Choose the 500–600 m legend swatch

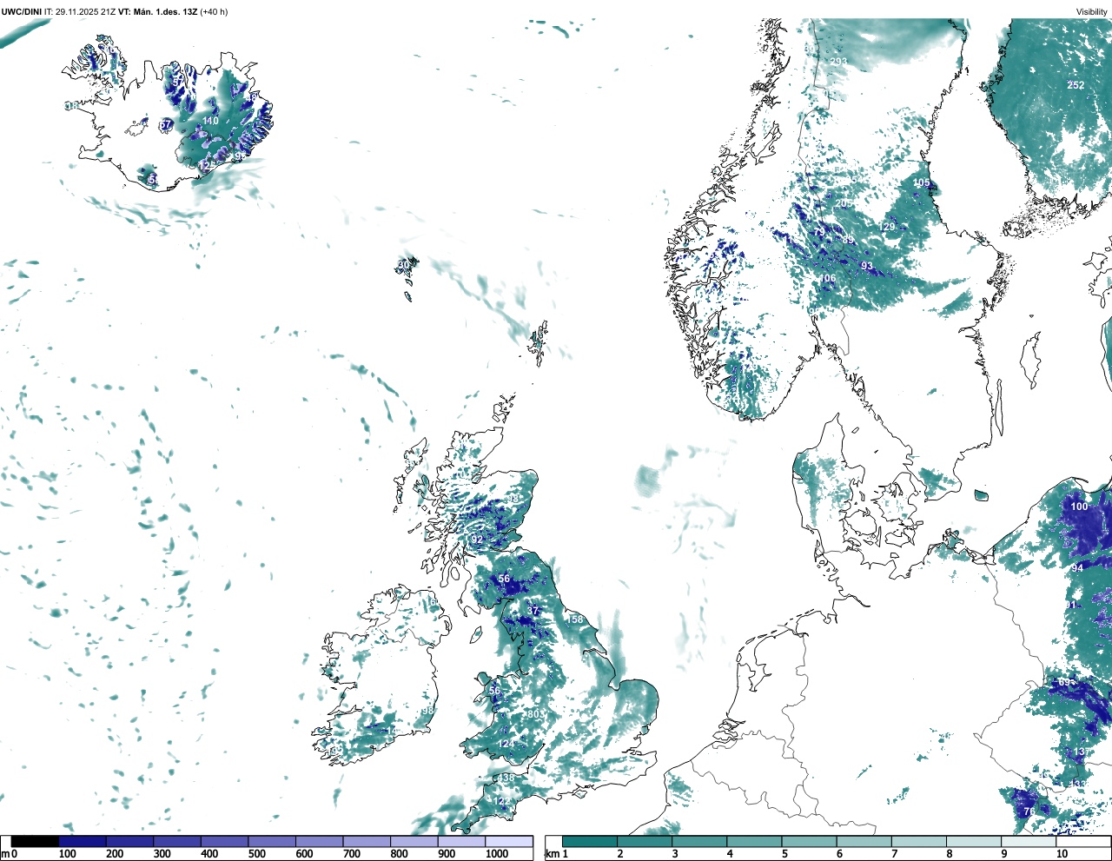click(272, 841)
